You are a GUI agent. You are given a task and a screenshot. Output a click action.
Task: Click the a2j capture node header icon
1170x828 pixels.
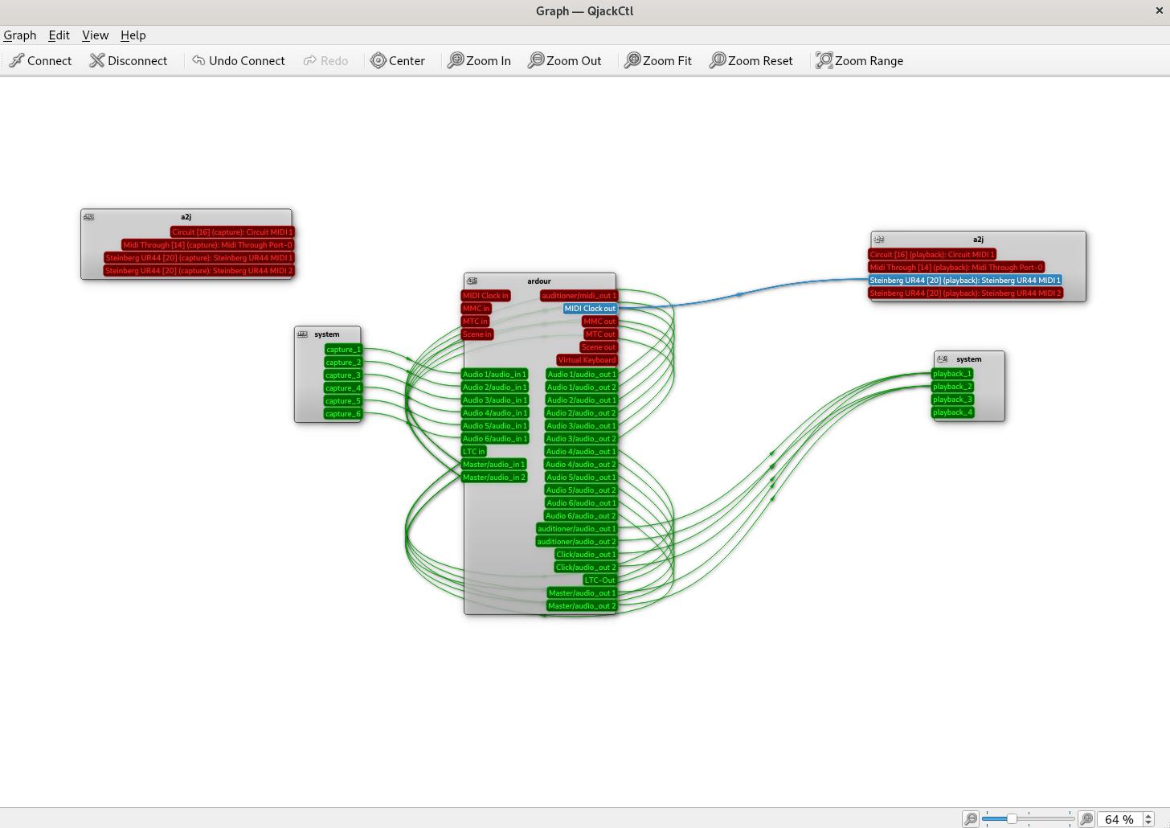pos(89,216)
